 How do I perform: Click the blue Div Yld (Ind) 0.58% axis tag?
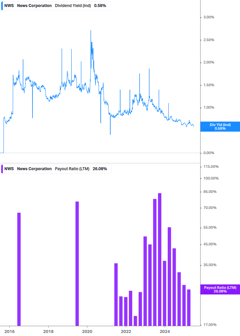pos(220,127)
